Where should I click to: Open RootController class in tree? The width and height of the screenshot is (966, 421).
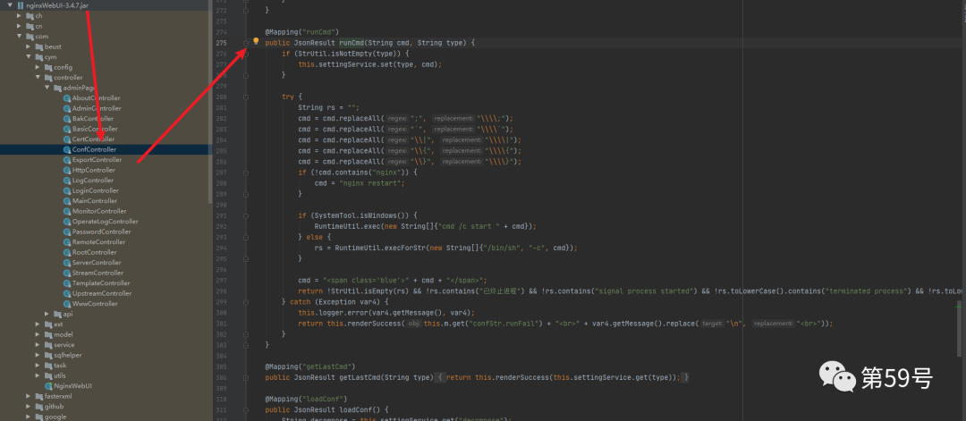(94, 252)
